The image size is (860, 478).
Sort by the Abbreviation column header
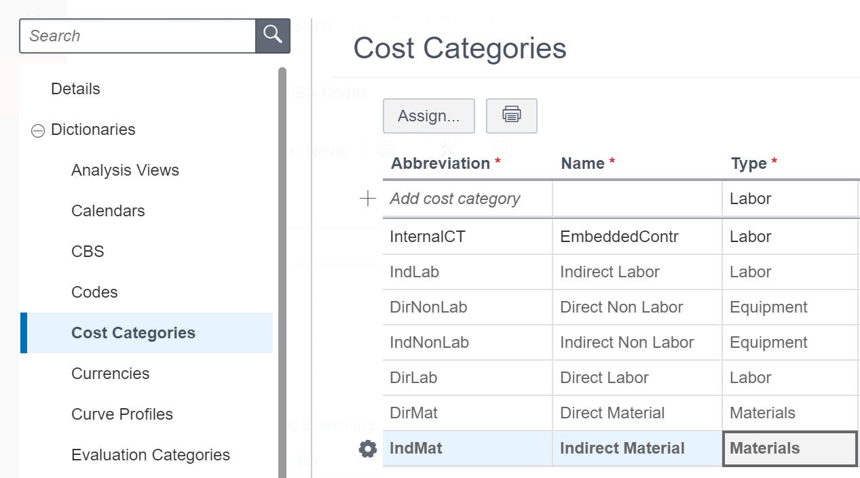pos(441,163)
